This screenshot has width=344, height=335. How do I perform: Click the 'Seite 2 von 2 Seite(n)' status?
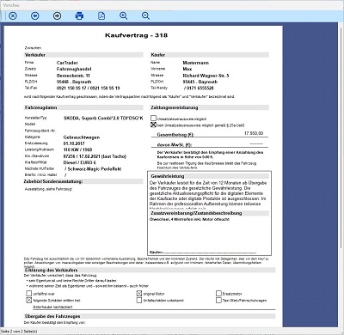coord(19,332)
